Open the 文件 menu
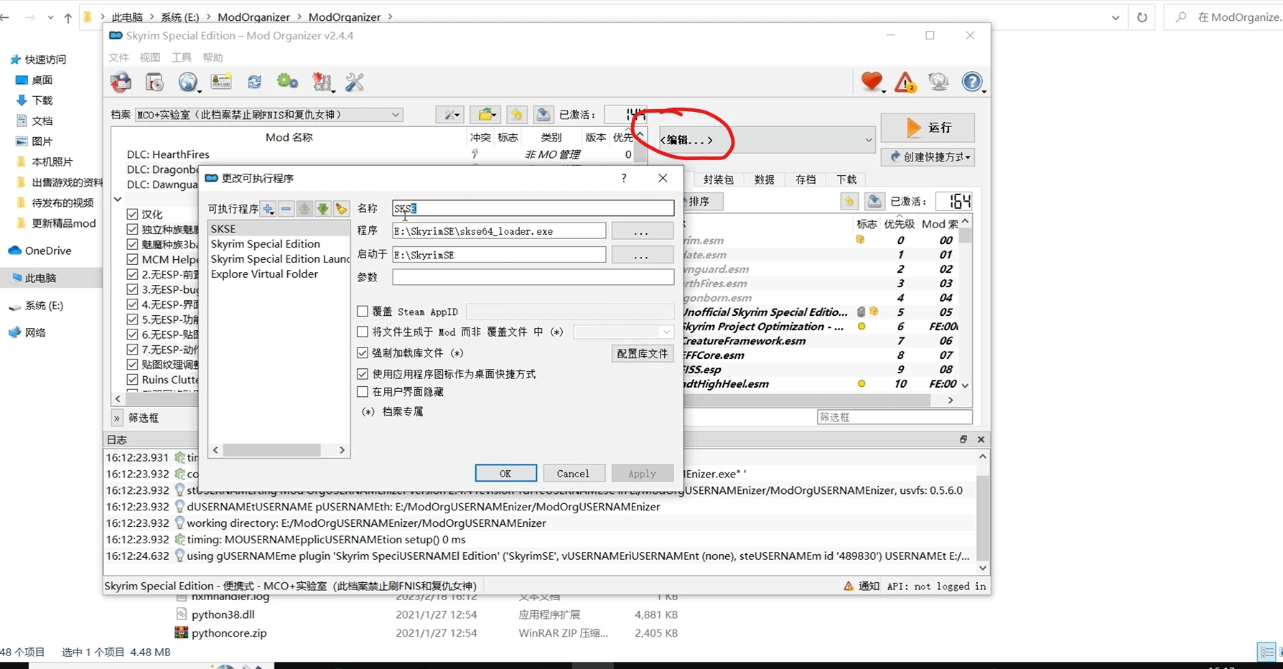This screenshot has width=1283, height=669. click(118, 57)
